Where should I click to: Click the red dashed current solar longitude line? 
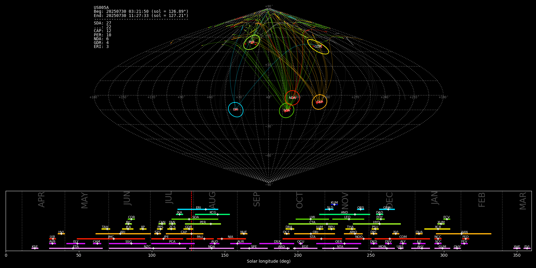[x=191, y=220]
